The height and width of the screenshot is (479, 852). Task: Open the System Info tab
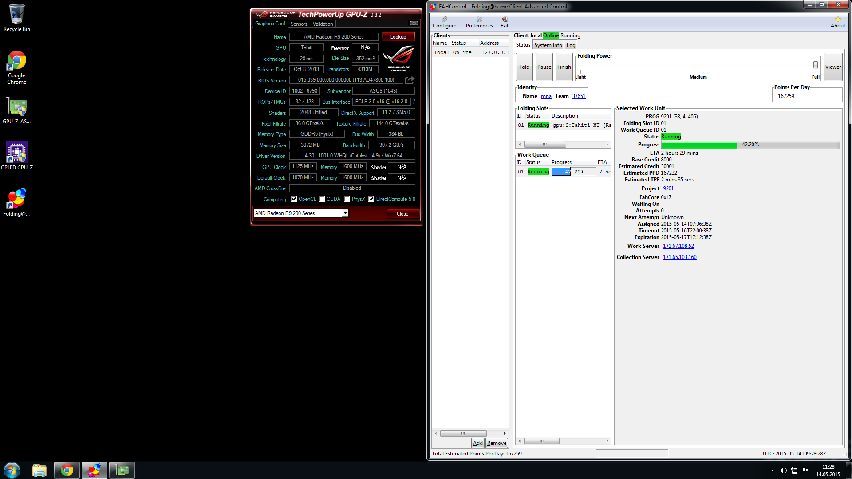pos(548,45)
